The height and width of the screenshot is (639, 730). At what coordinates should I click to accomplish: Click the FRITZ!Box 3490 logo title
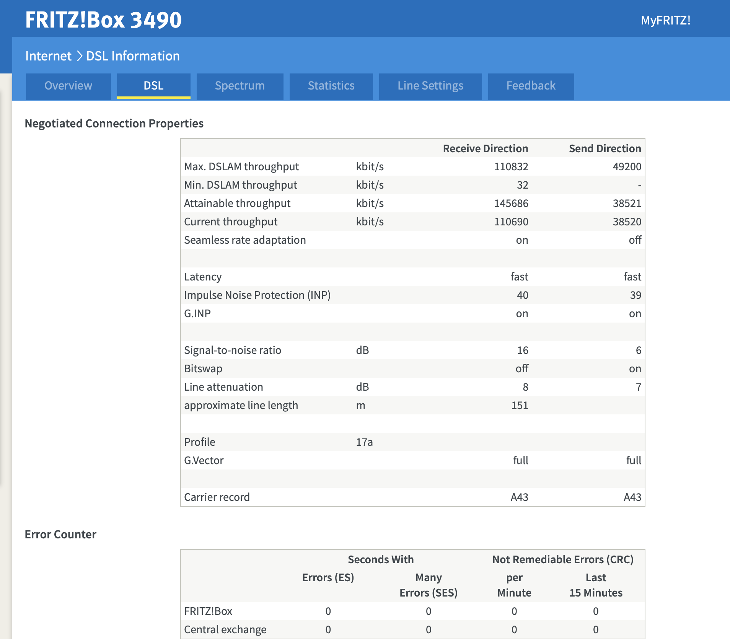103,20
